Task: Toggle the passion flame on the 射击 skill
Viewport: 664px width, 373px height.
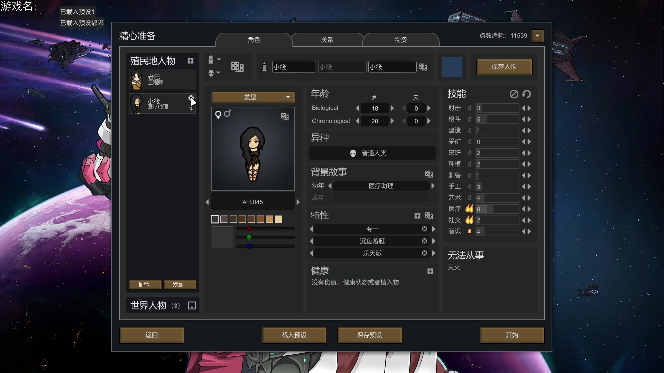Action: 469,108
